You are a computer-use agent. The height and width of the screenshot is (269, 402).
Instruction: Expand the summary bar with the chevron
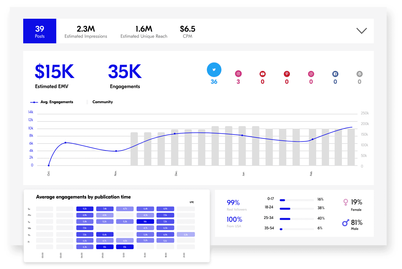[361, 30]
